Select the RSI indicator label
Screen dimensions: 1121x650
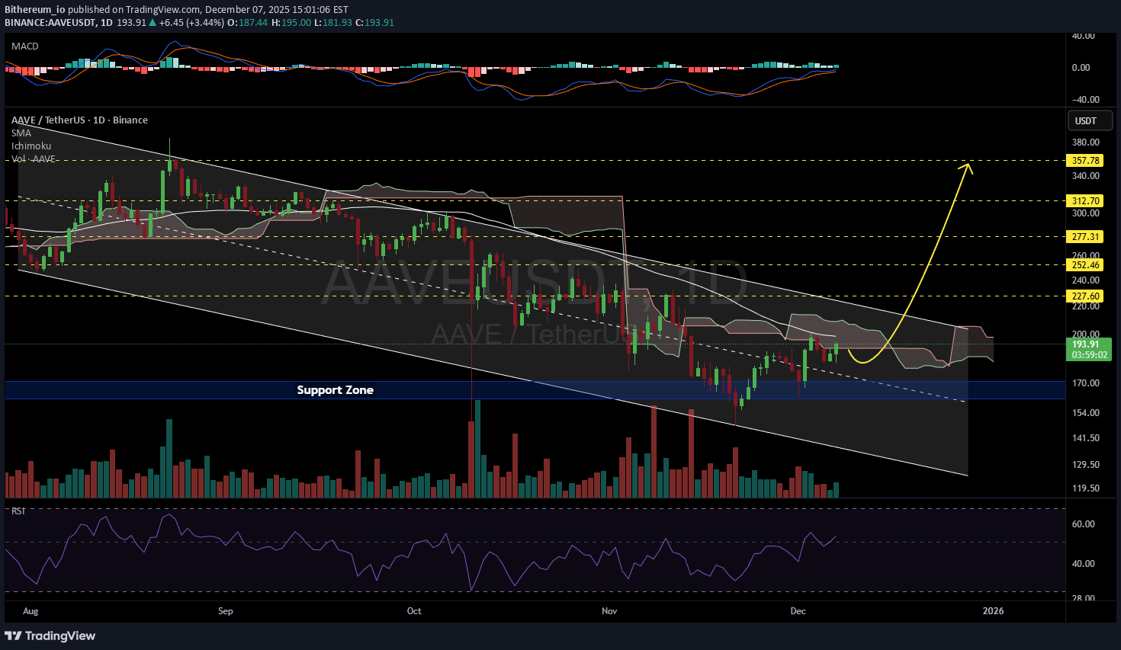pyautogui.click(x=18, y=511)
